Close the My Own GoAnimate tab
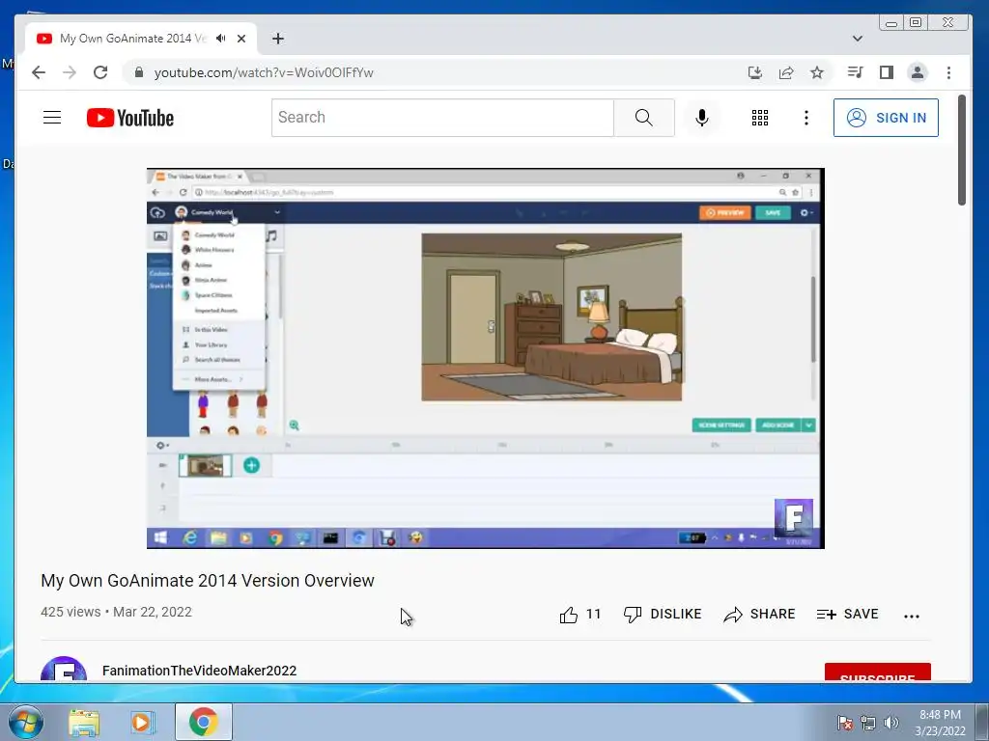 point(240,39)
